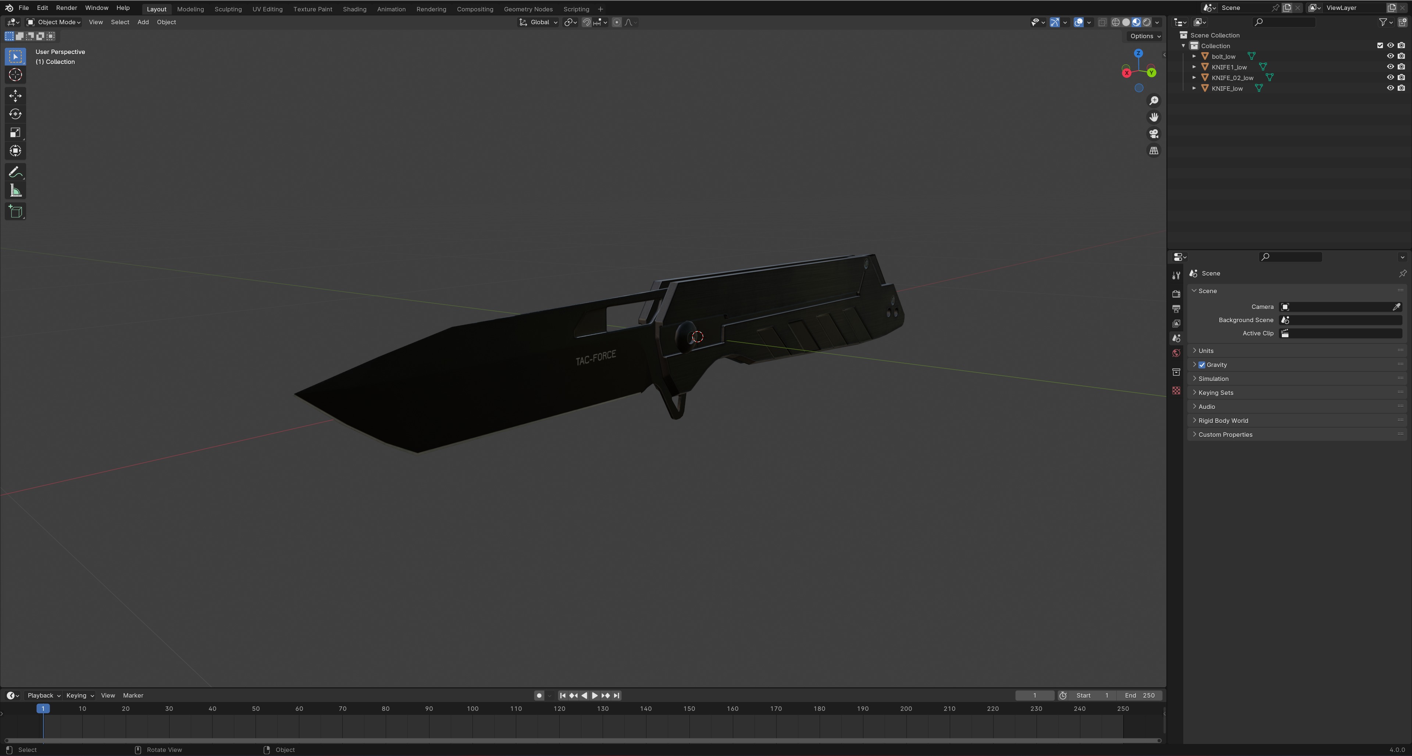Toggle gizmo visibility in viewport header
Viewport: 1412px width, 756px height.
pyautogui.click(x=1055, y=22)
